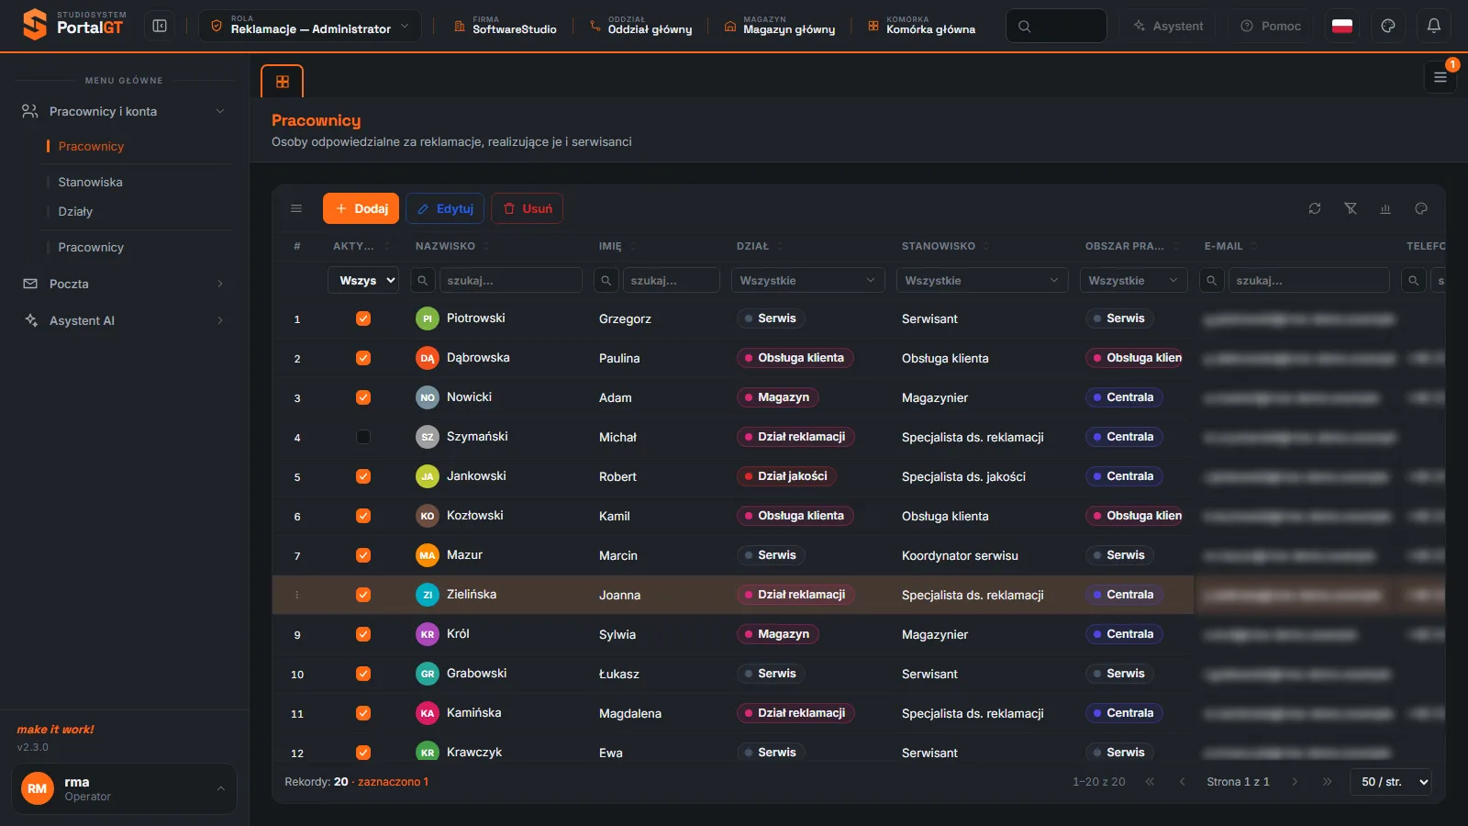Viewport: 1468px width, 826px height.
Task: Open the Stanowisko filter dropdown
Action: (x=982, y=280)
